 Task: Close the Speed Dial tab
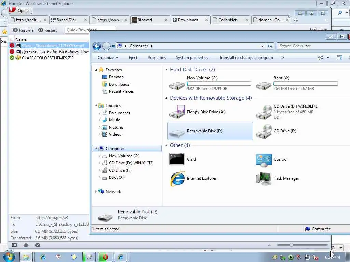click(x=85, y=20)
